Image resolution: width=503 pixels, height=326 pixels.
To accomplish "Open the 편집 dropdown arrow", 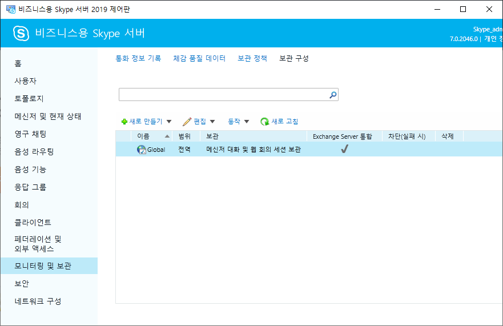I will pyautogui.click(x=212, y=122).
